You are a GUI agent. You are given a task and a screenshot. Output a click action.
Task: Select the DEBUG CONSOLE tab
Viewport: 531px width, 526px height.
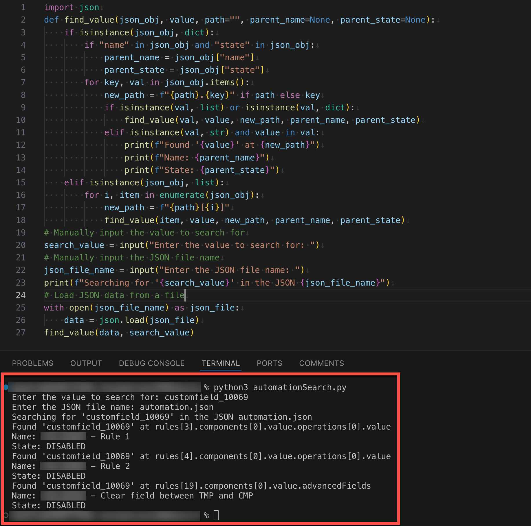tap(152, 363)
